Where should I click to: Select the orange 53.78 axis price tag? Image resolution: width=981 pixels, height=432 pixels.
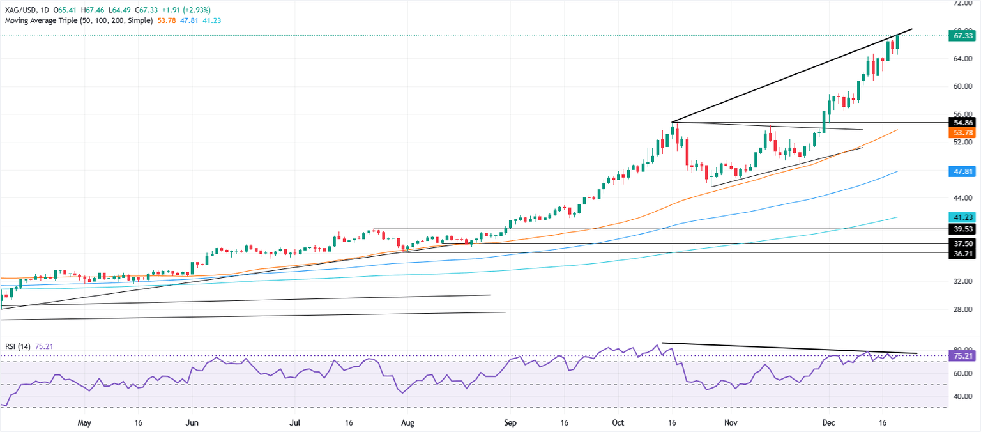pos(962,132)
